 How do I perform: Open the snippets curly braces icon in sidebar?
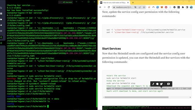(x=1, y=31)
